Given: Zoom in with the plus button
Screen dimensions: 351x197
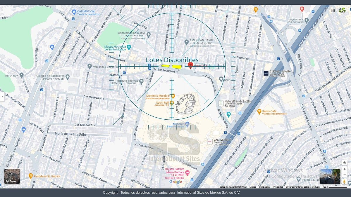Looking at the screenshot, I should [344, 169].
